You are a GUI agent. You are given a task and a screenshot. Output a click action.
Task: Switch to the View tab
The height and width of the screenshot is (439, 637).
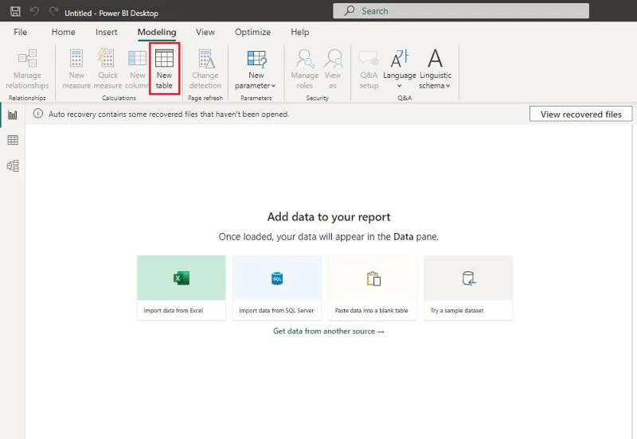point(205,32)
